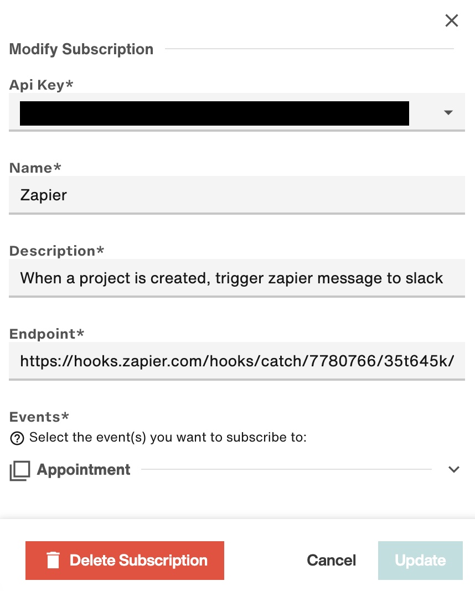Click the Appointment group label
Viewport: 475px width, 591px height.
(83, 470)
